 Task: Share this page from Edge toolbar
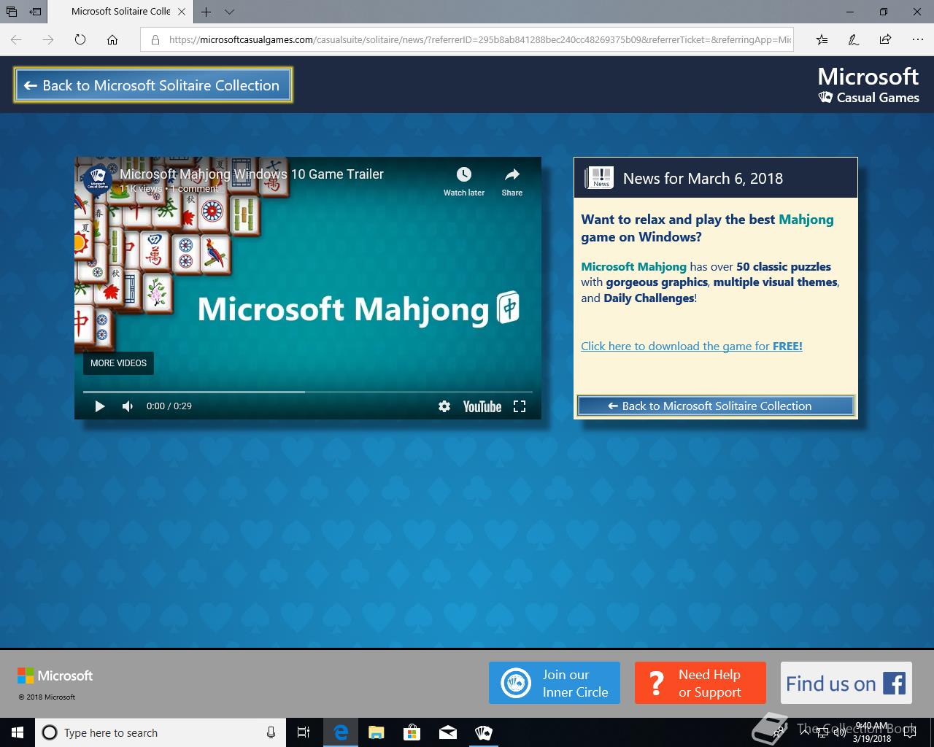(886, 39)
